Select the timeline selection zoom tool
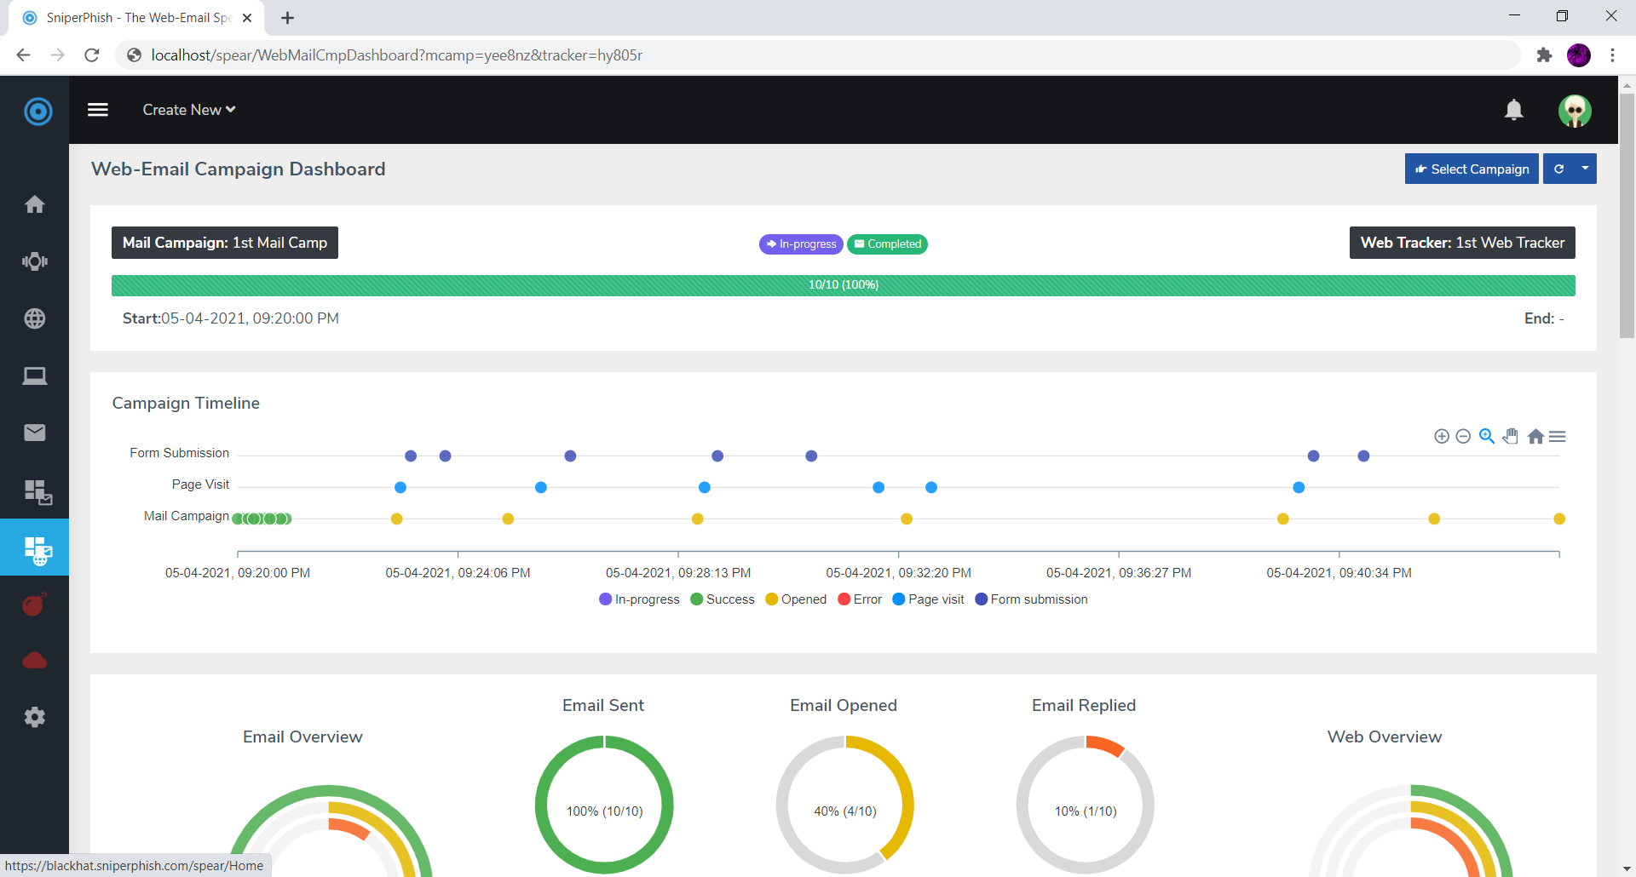 (x=1487, y=436)
